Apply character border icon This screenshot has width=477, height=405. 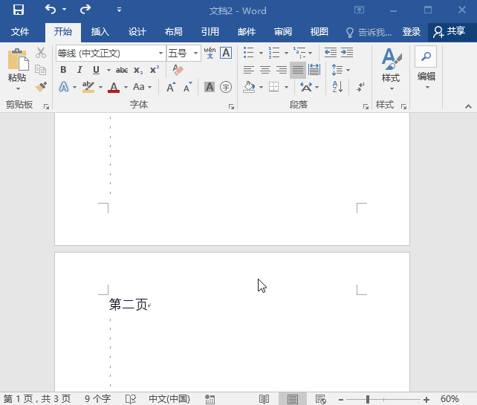(226, 53)
